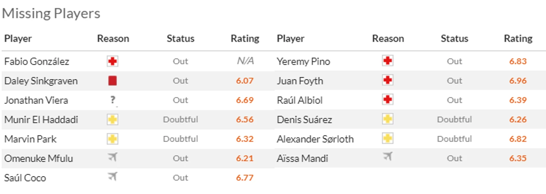Open Alexander Sørloth's player page
The image size is (546, 194).
pos(315,139)
